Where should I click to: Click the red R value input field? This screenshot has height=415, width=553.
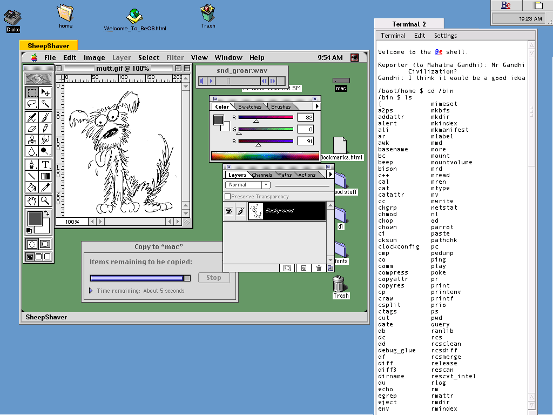coord(306,117)
